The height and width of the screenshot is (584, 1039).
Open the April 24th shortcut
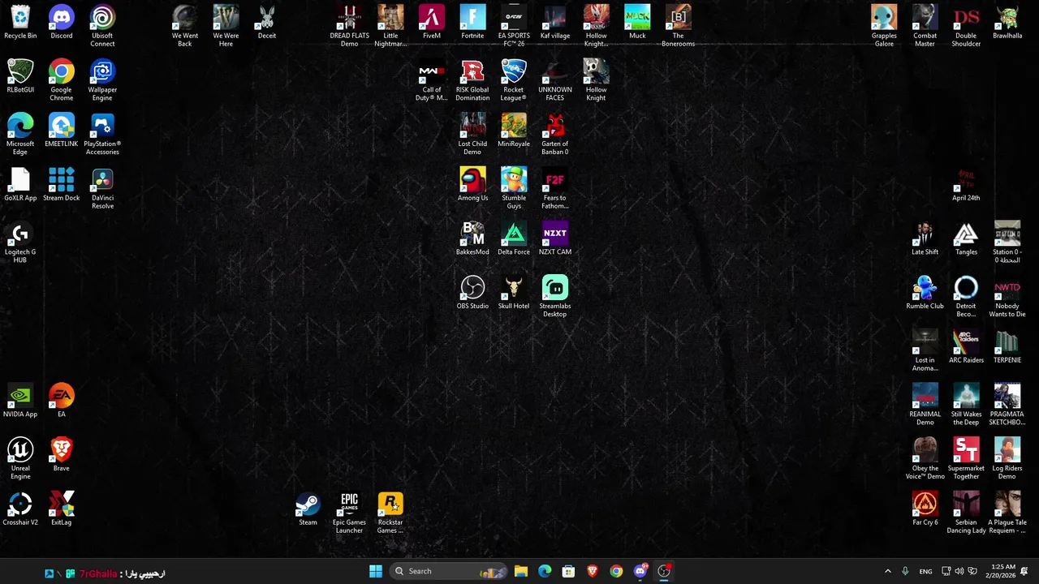(x=966, y=185)
